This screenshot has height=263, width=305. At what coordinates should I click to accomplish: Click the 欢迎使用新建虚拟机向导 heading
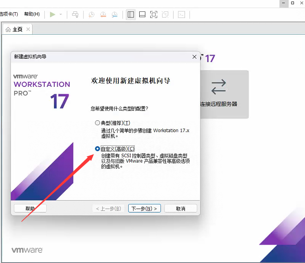pyautogui.click(x=131, y=81)
